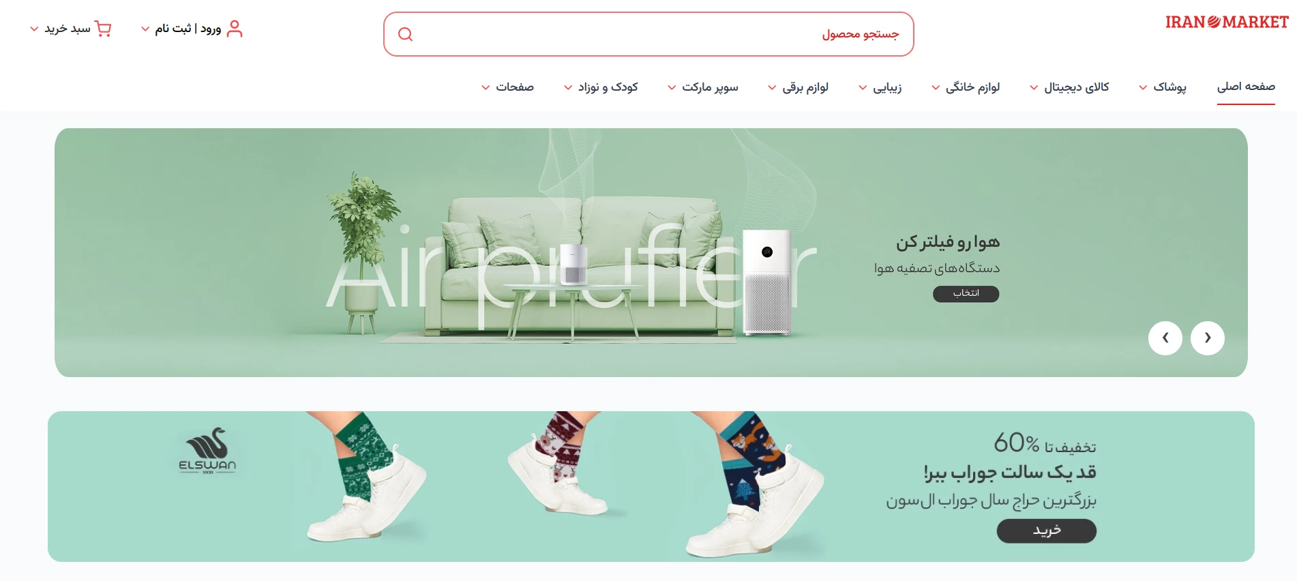Screen dimensions: 1297x581
Task: Click the search magnifier icon
Action: click(x=405, y=34)
